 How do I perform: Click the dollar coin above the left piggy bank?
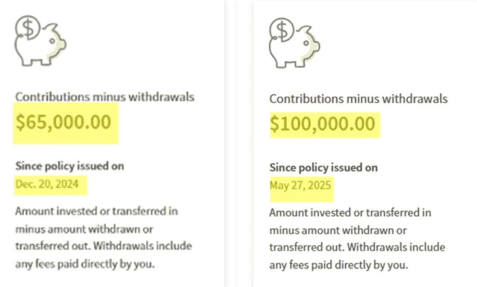(x=28, y=28)
